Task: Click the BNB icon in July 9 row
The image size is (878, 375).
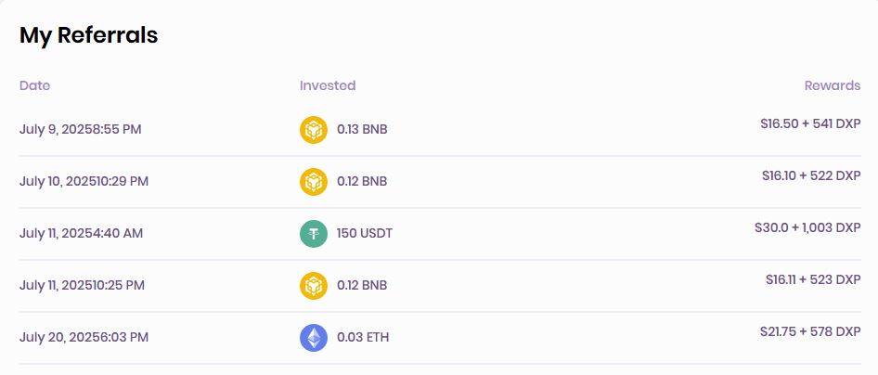Action: [314, 130]
